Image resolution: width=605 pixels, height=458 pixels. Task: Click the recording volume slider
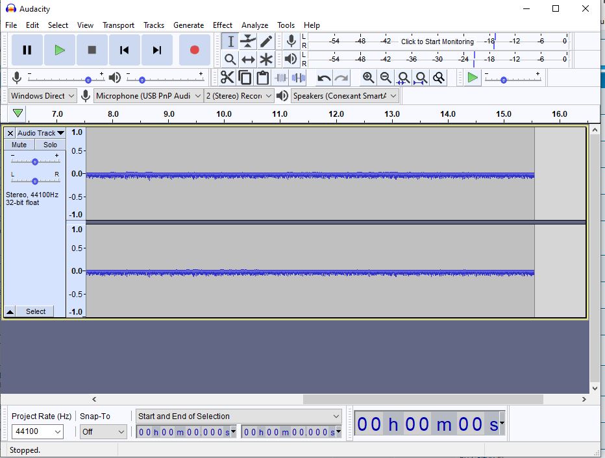(66, 79)
